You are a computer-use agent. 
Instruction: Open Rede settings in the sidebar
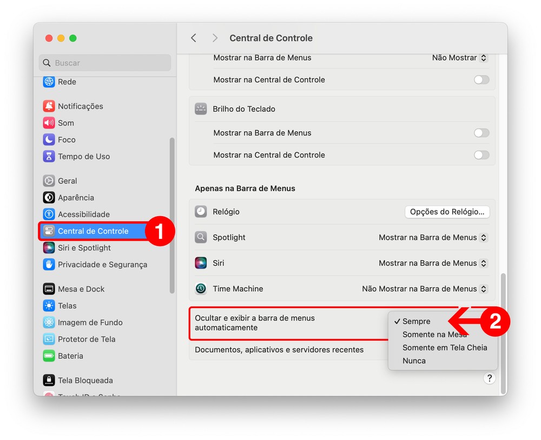60,82
